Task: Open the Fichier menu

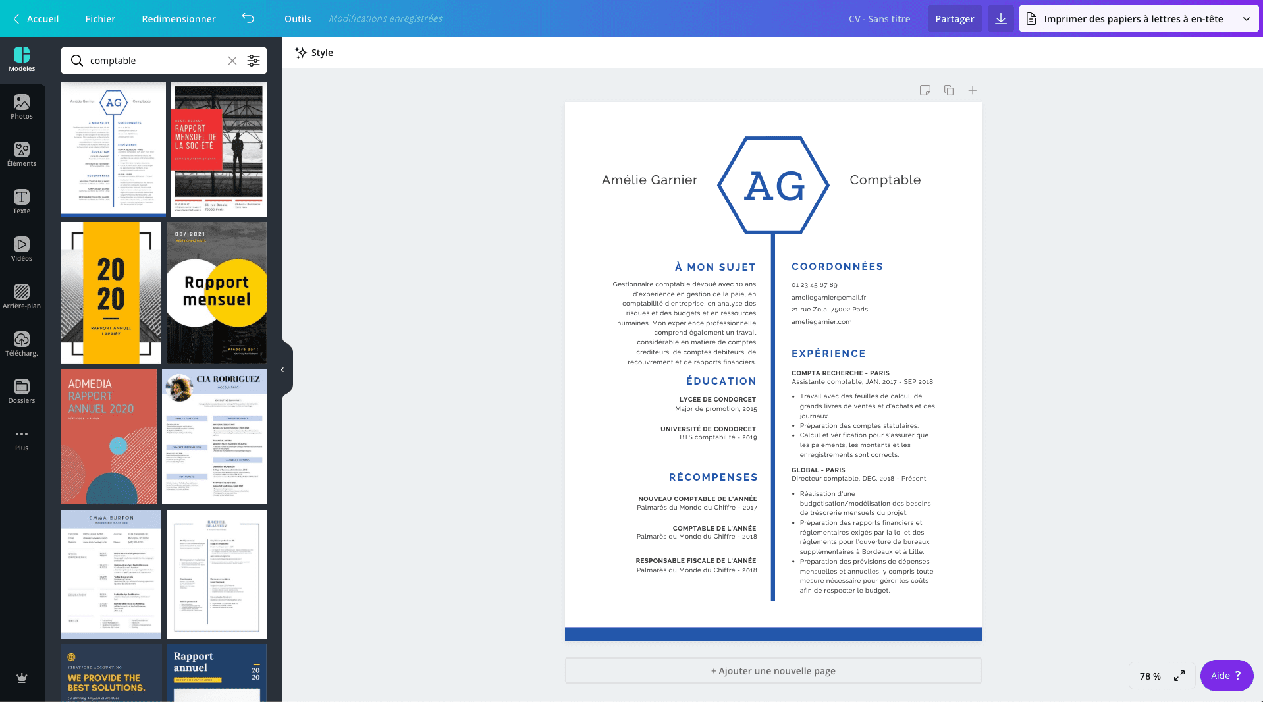Action: click(x=99, y=18)
